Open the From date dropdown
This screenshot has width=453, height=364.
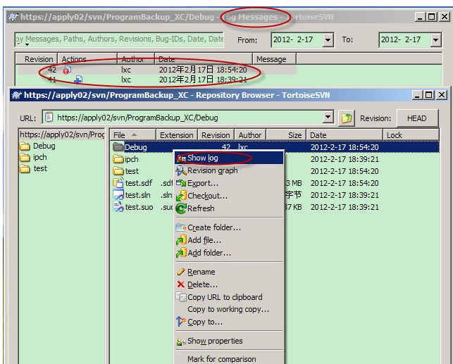coord(328,40)
